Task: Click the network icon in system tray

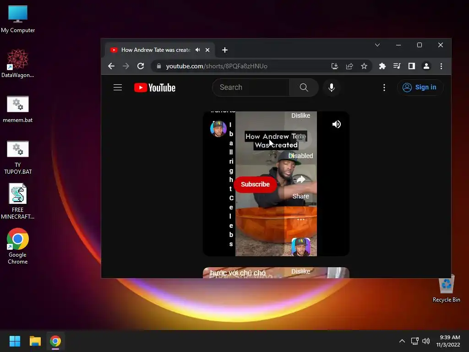Action: coord(414,341)
